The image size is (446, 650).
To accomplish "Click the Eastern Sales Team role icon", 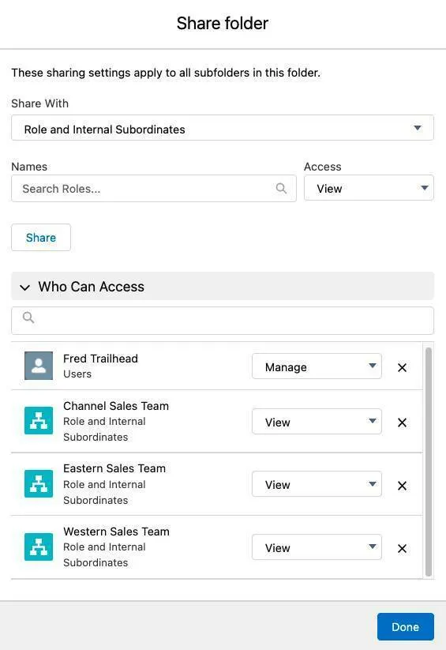I will pos(39,483).
